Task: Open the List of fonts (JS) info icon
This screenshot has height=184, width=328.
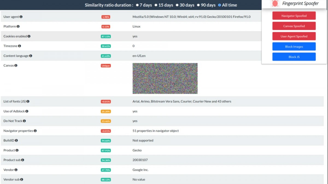Action: click(28, 101)
